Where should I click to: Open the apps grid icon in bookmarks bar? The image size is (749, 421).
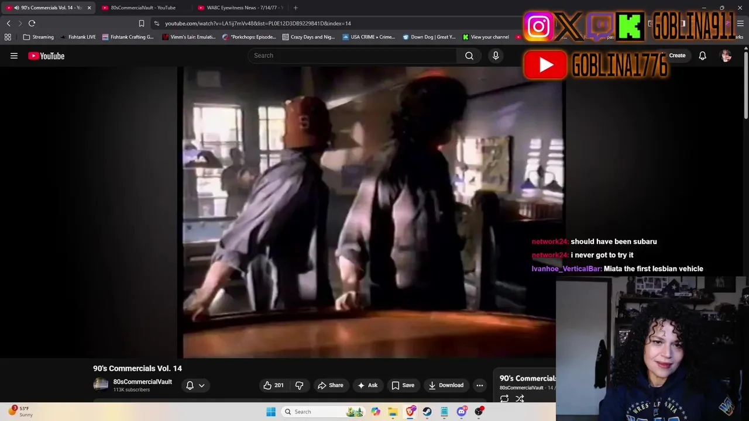pyautogui.click(x=8, y=37)
